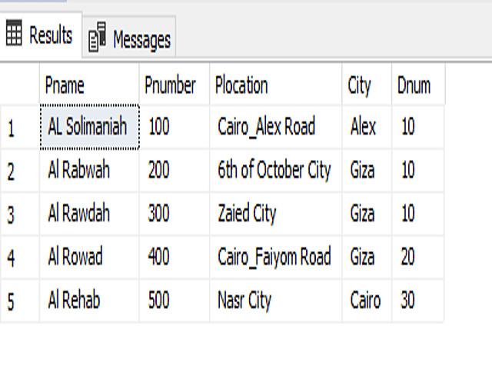Select the Dnum column header
This screenshot has height=369, width=492.
414,85
